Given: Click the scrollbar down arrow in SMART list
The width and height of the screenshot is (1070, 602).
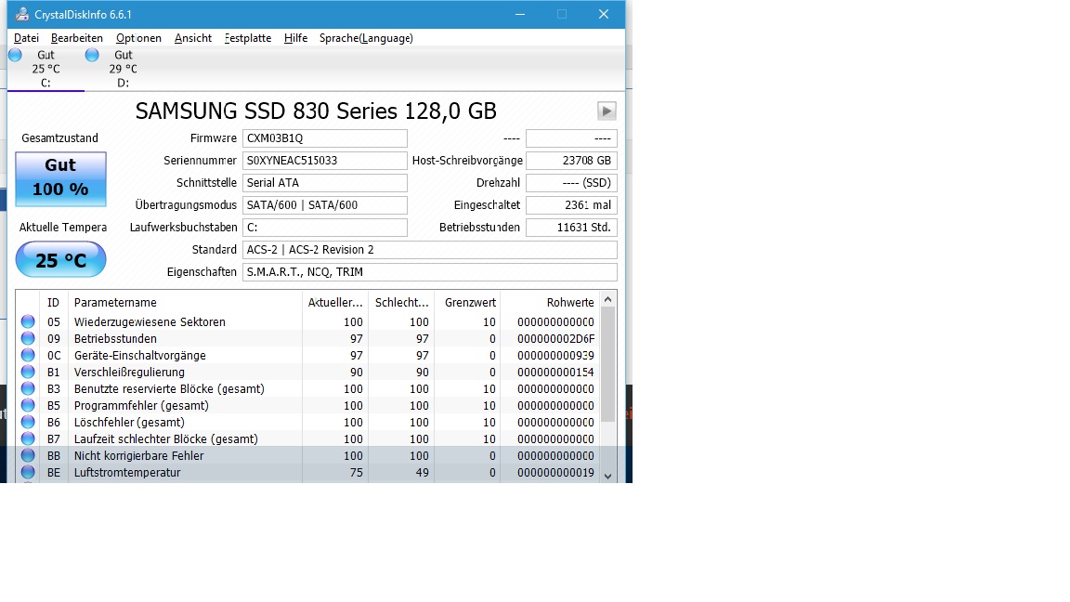Looking at the screenshot, I should pos(608,476).
